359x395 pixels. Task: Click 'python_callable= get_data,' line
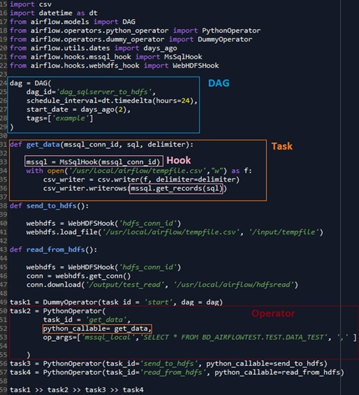point(98,329)
